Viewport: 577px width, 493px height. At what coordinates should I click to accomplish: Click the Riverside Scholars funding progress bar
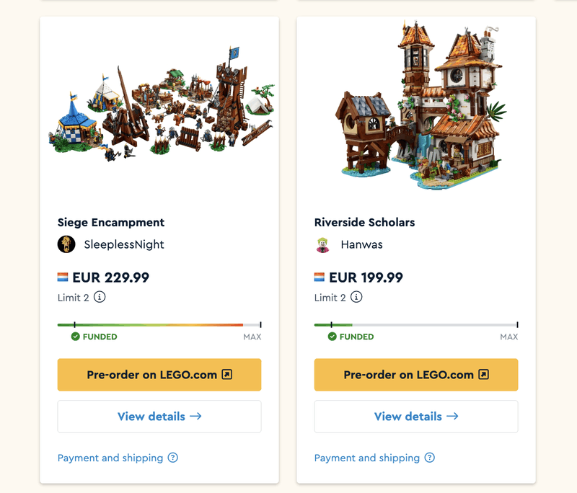point(416,325)
